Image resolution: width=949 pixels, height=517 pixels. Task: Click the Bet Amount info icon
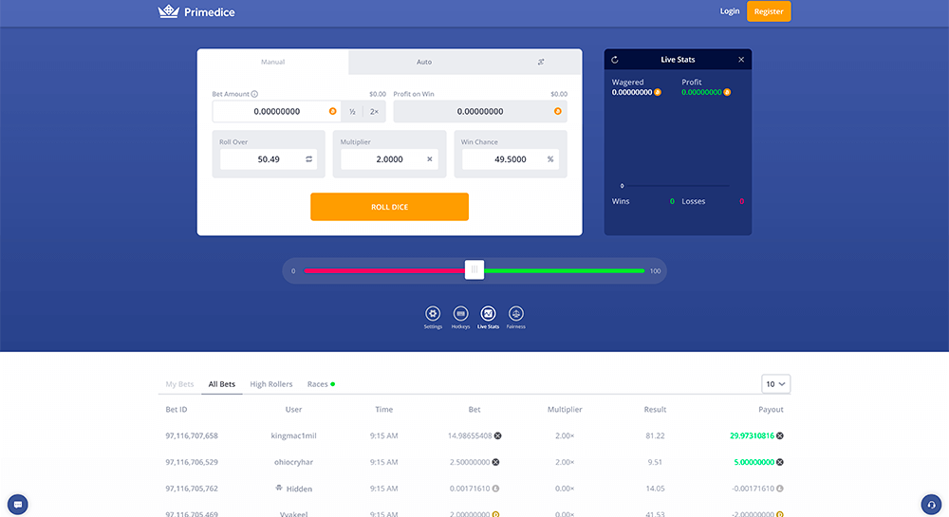point(254,94)
